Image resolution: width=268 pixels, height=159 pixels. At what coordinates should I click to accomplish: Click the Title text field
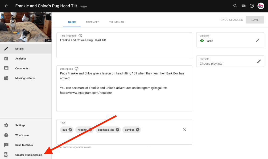point(124,45)
